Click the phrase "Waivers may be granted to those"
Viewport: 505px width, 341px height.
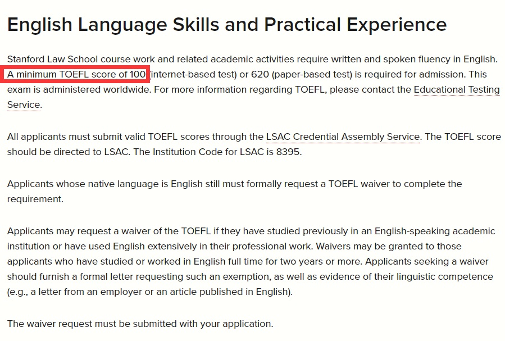click(x=389, y=246)
